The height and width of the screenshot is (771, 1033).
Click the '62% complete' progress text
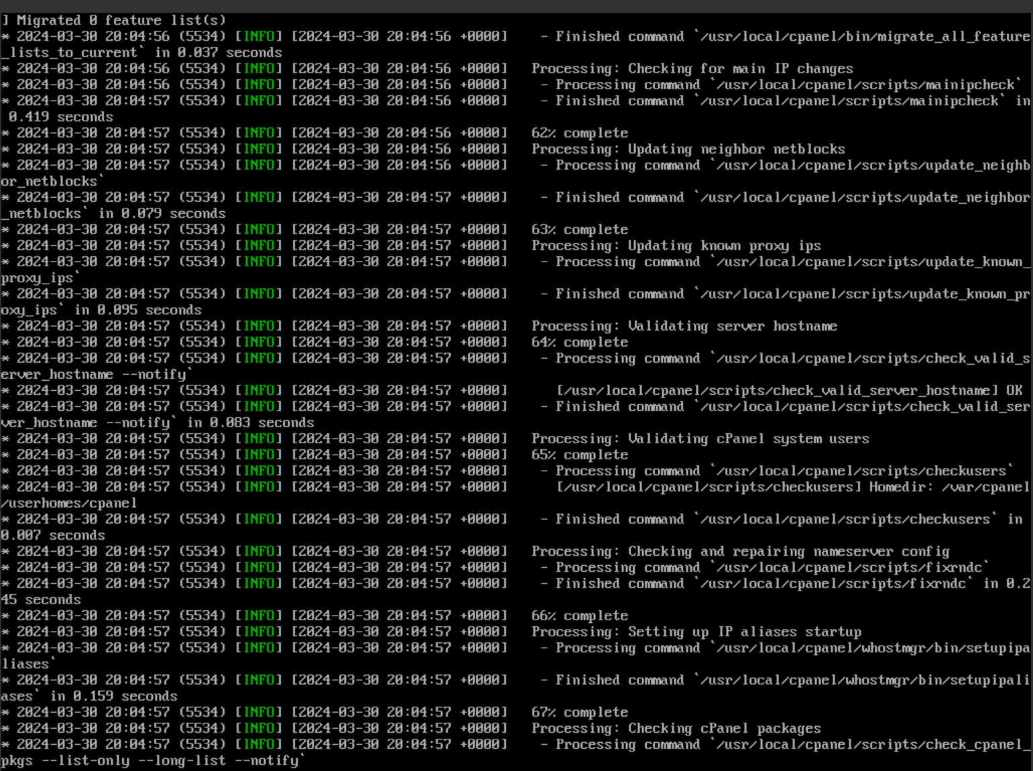click(x=579, y=133)
